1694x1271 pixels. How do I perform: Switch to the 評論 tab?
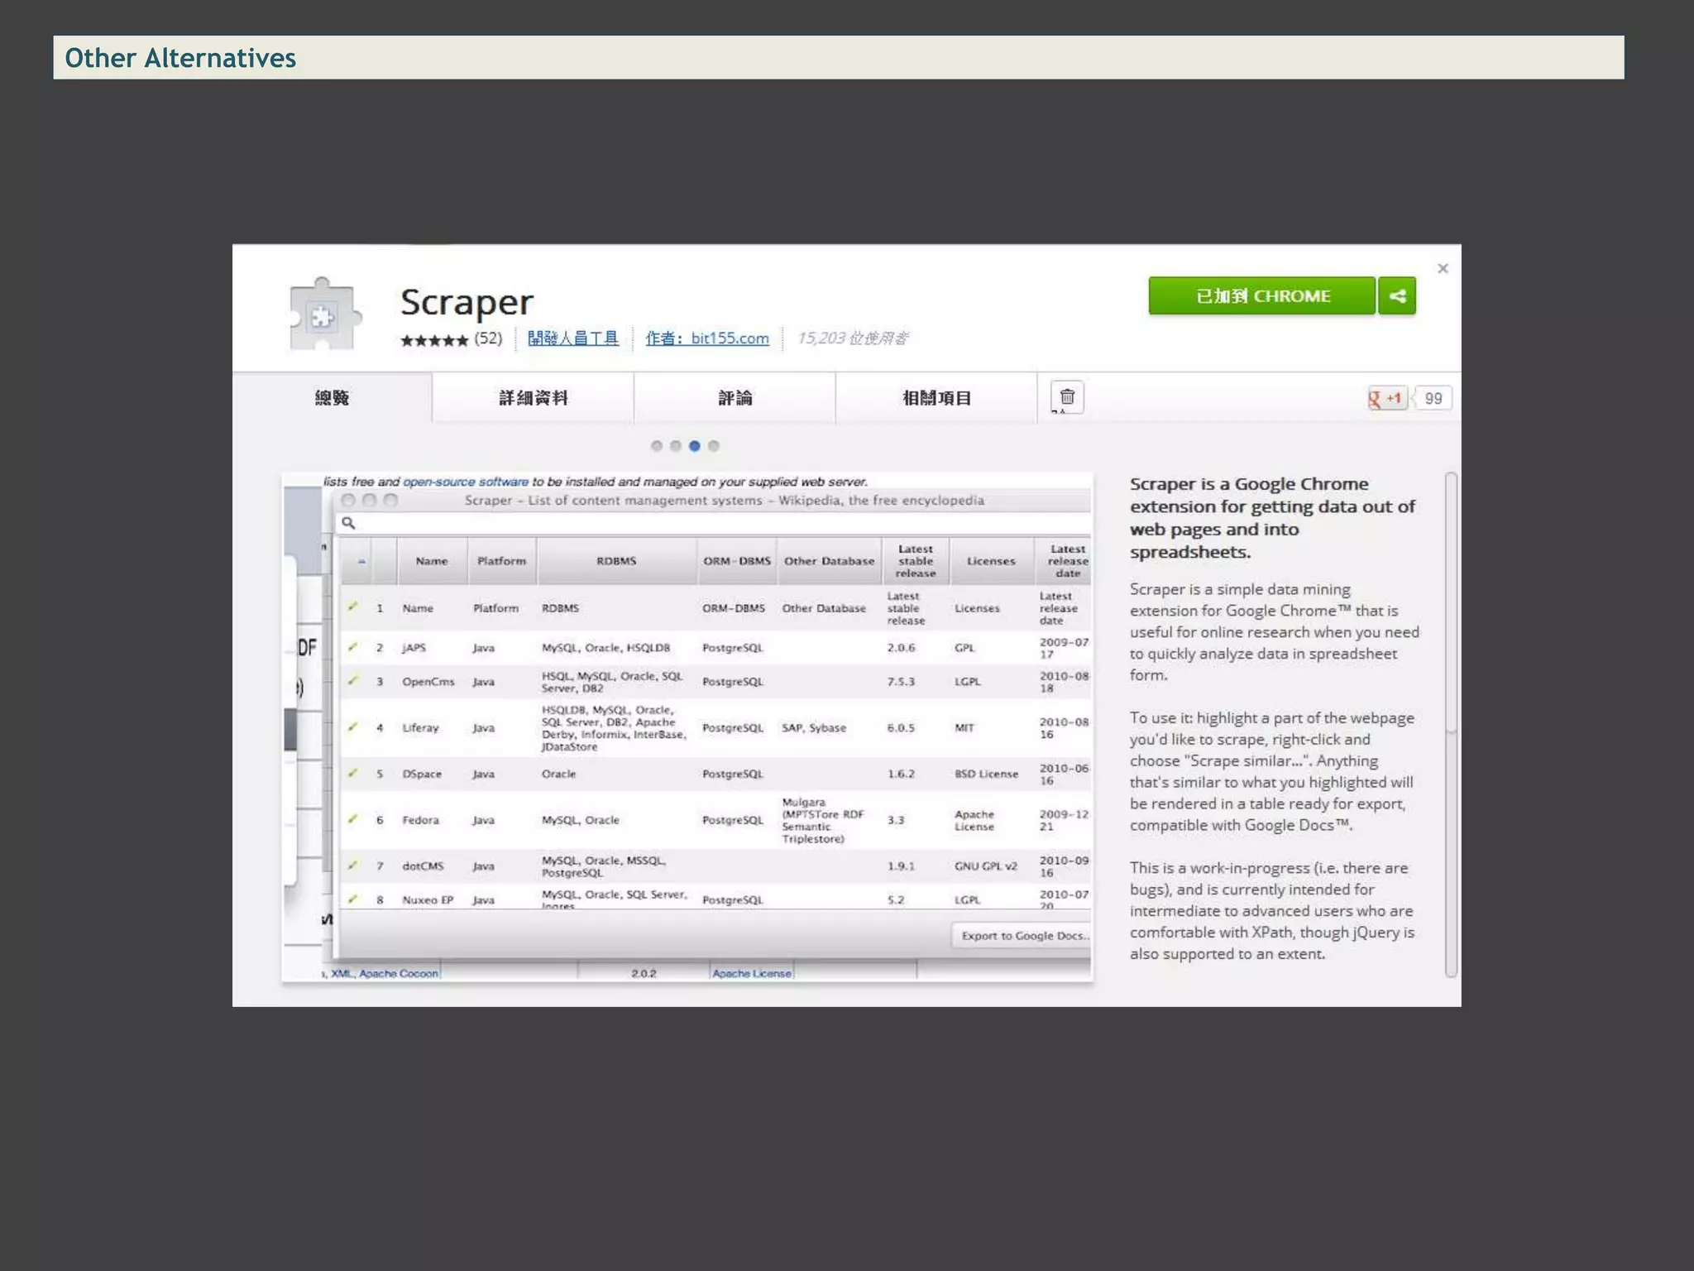pos(735,398)
